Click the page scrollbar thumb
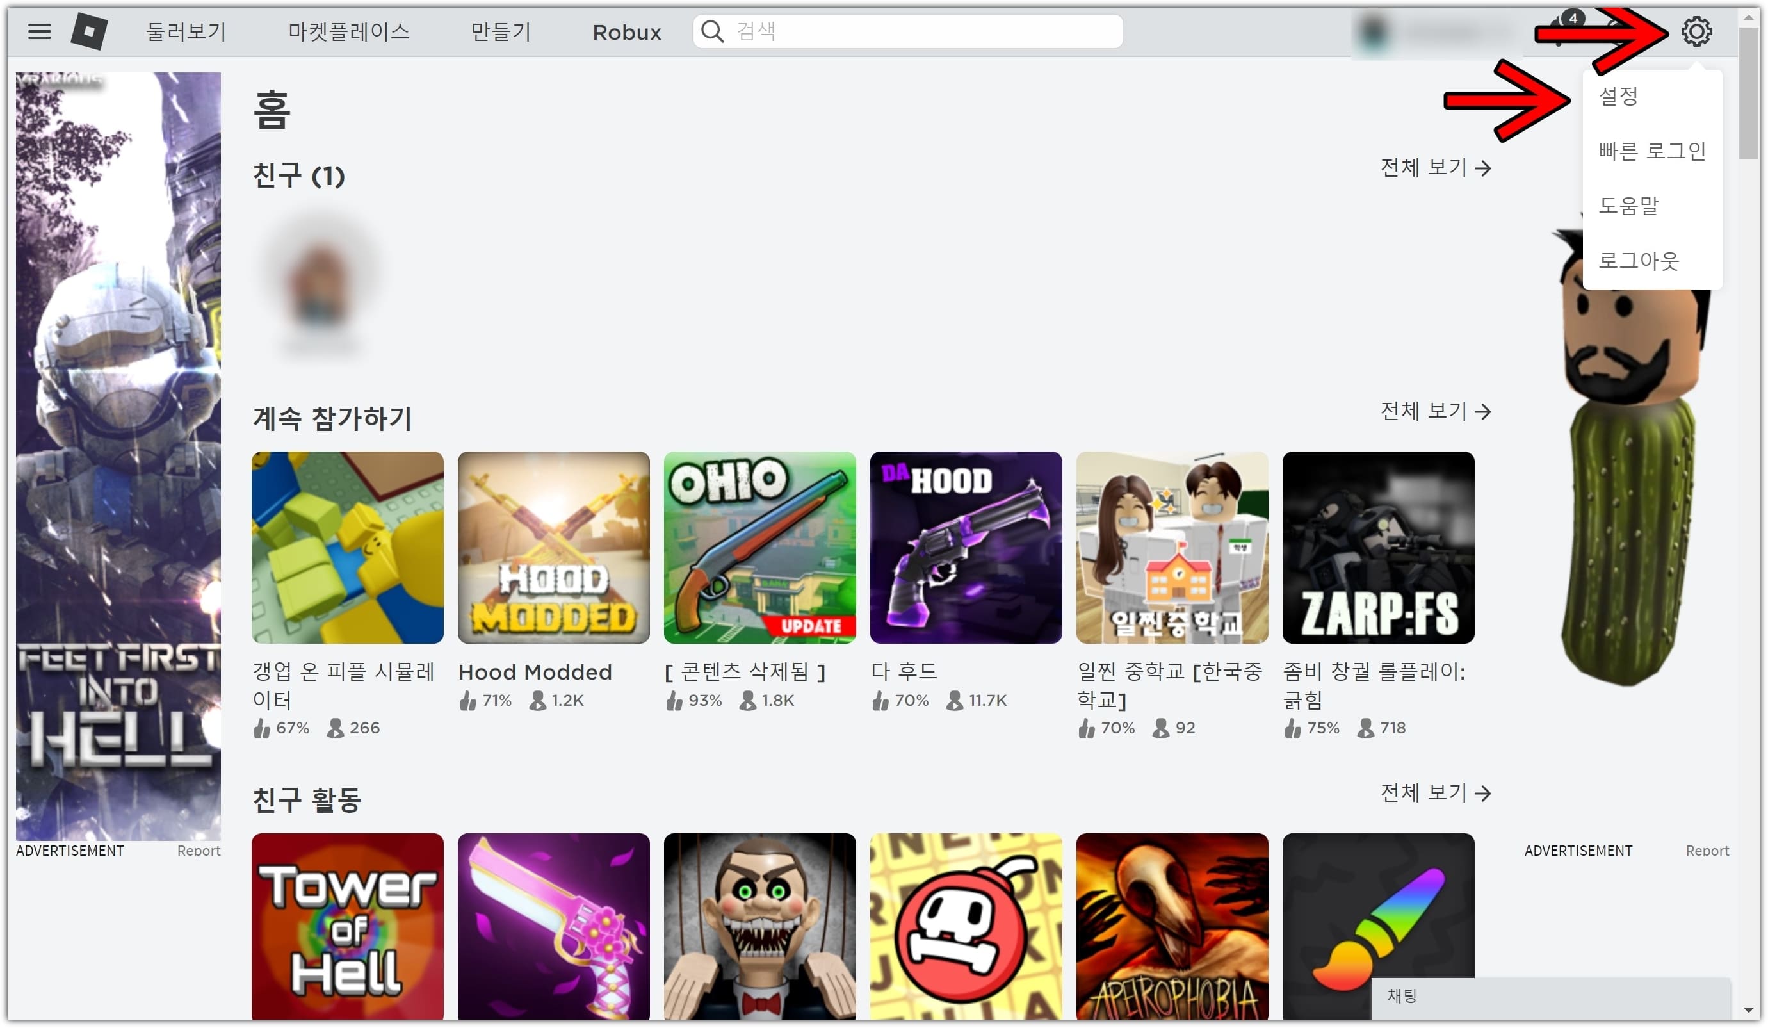The image size is (1768, 1028). tap(1748, 94)
